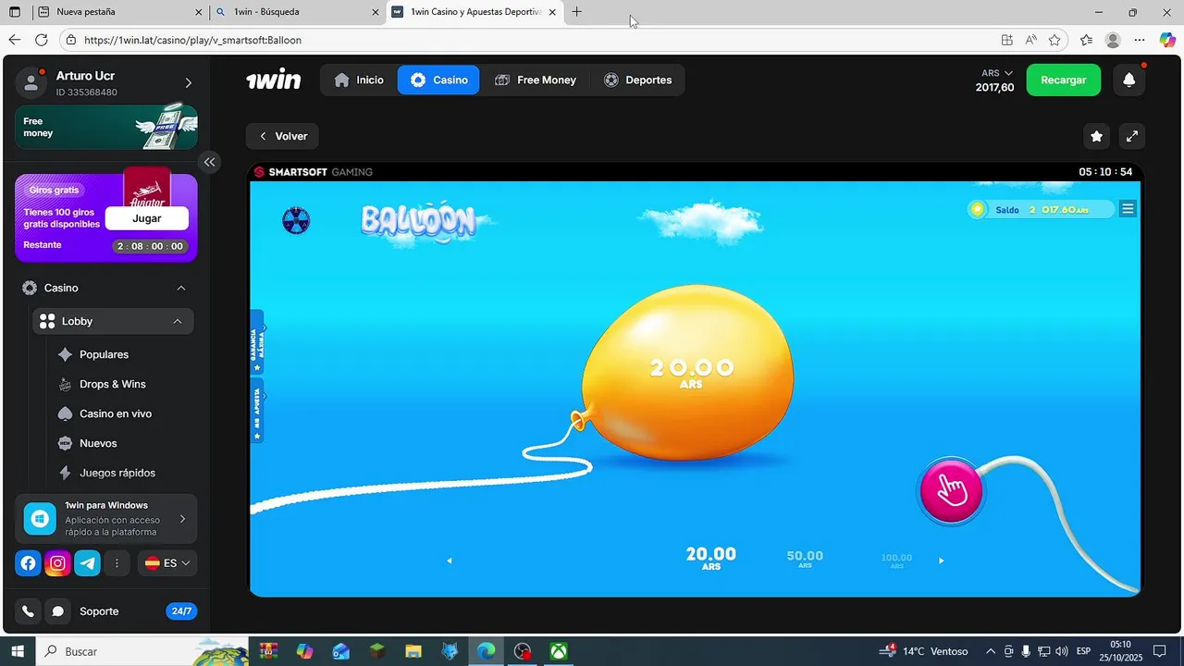Open the Balloon game hamburger menu

click(1128, 209)
